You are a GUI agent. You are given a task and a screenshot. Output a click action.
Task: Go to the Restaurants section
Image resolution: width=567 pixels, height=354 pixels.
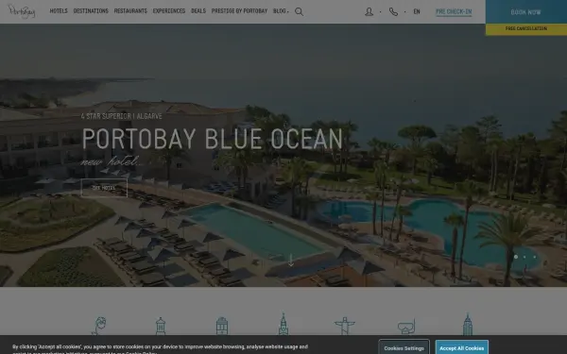[130, 11]
